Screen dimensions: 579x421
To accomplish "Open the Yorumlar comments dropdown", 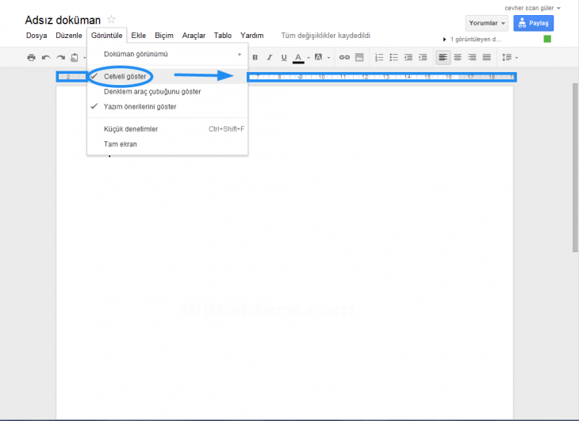I will pyautogui.click(x=487, y=23).
